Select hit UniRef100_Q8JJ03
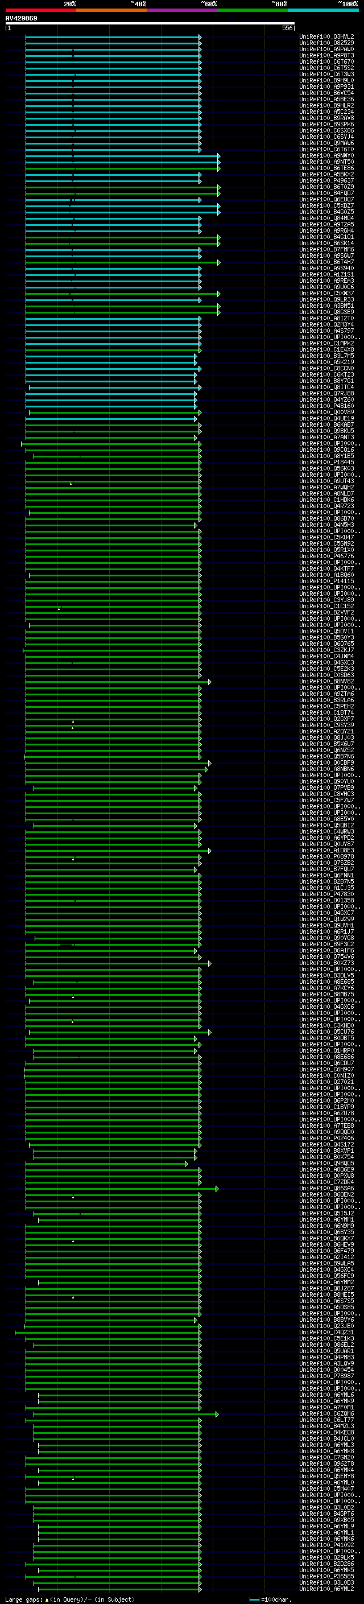 pos(326,737)
